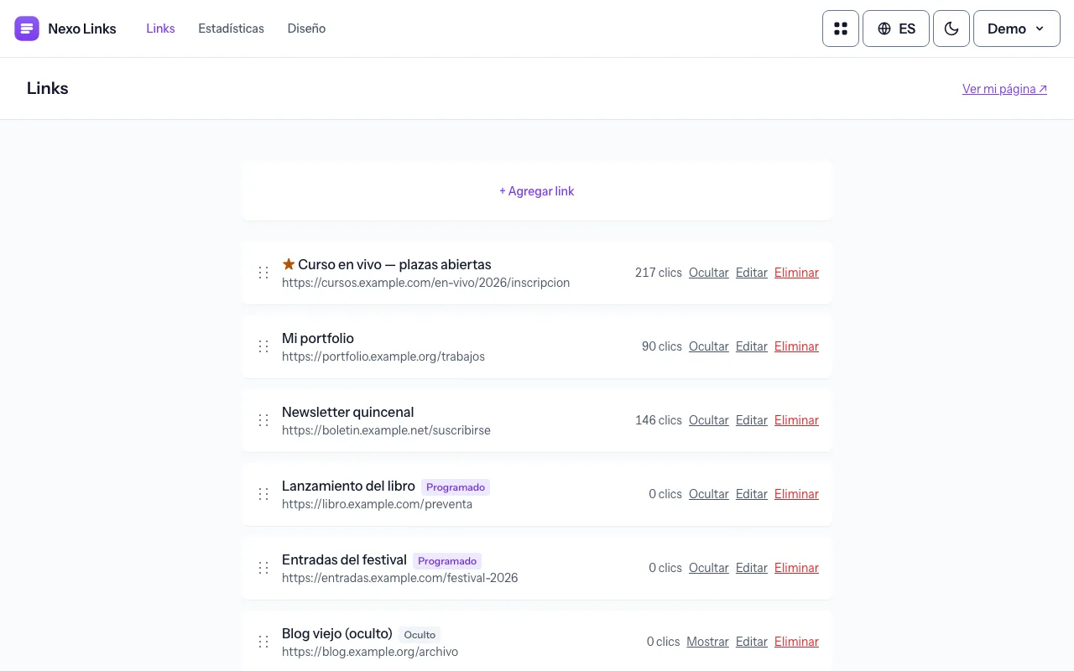Click the Nexo Links logo icon
The height and width of the screenshot is (671, 1074).
(27, 29)
